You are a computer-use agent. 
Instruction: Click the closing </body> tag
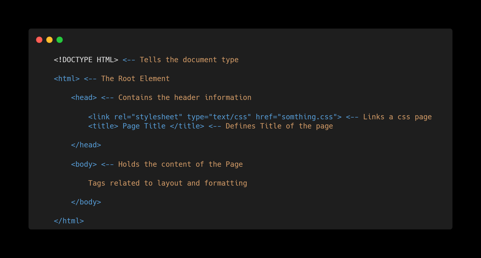[x=86, y=202]
